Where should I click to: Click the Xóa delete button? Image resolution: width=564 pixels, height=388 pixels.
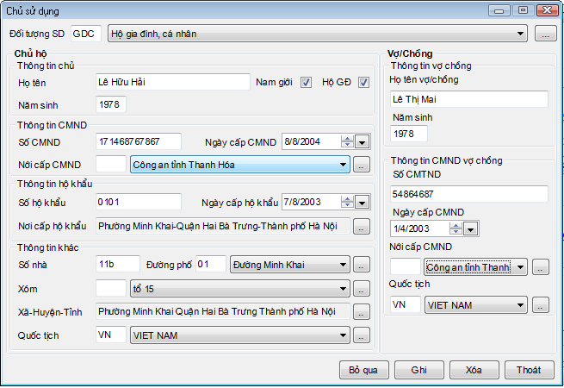(x=474, y=369)
